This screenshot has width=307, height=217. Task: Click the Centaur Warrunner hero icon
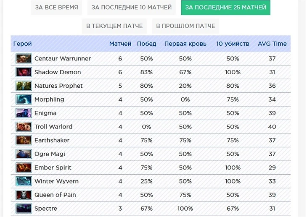24,59
